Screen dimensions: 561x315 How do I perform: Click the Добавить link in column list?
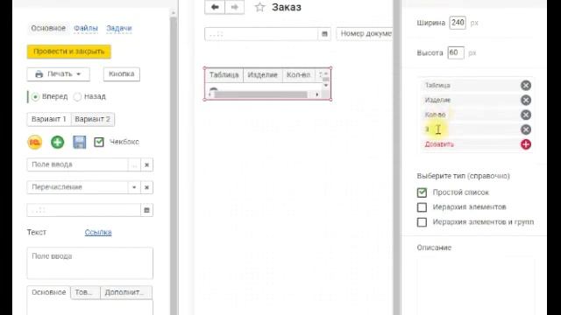pos(439,144)
